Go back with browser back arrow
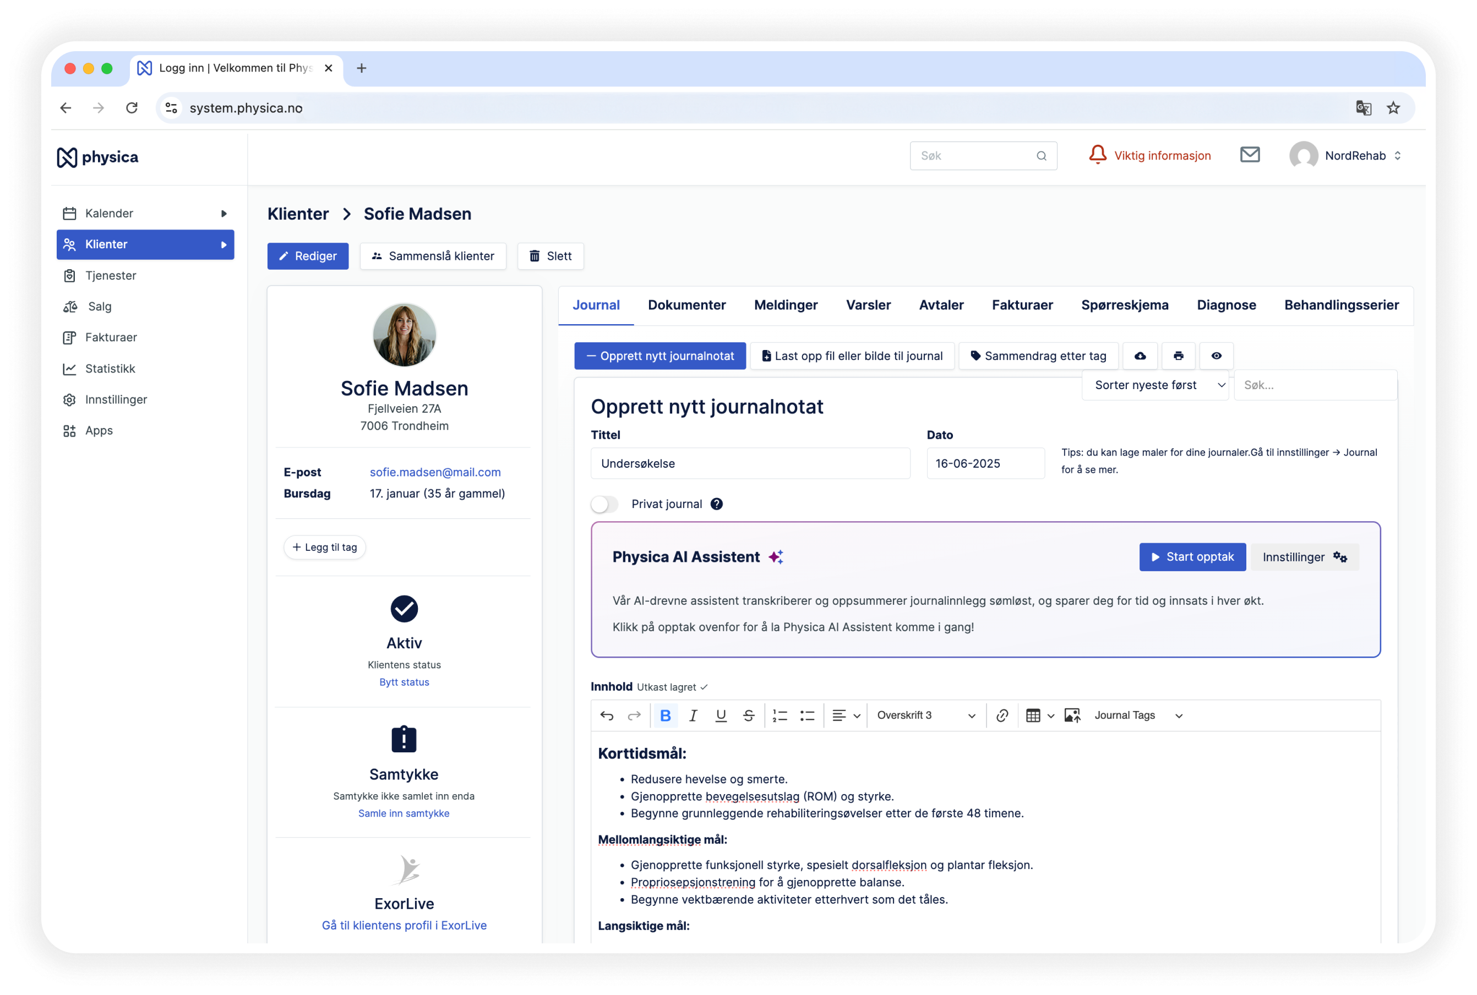This screenshot has height=995, width=1477. (x=66, y=108)
